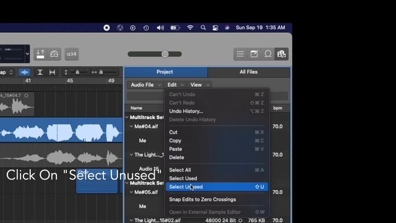Collapse the Me#04.aif disclosure triangle
The image size is (396, 223).
click(131, 126)
